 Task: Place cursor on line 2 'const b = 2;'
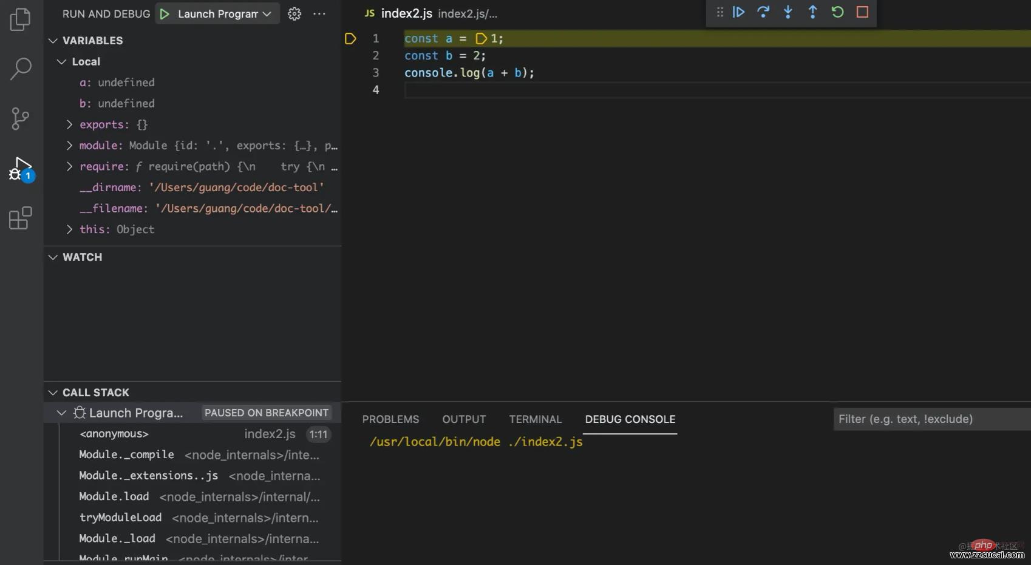click(x=445, y=56)
